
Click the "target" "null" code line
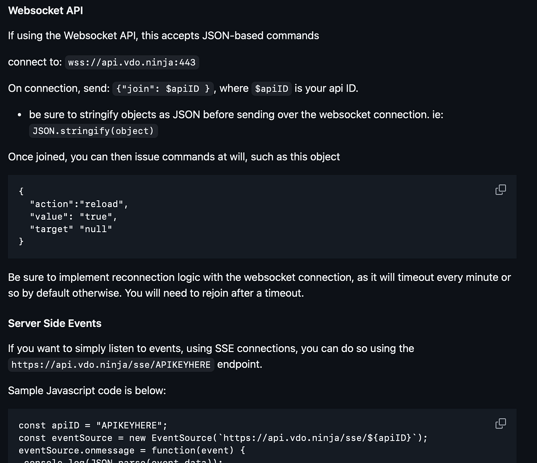point(71,229)
